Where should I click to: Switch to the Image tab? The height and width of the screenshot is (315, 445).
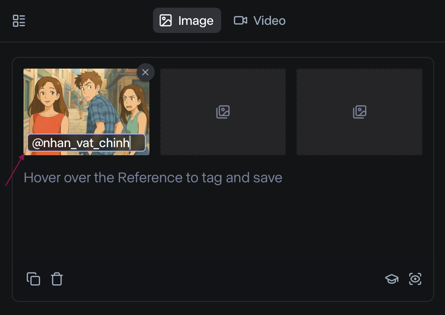tap(187, 20)
